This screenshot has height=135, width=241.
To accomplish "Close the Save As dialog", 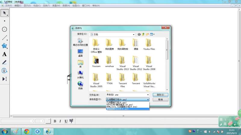I will click(165, 28).
